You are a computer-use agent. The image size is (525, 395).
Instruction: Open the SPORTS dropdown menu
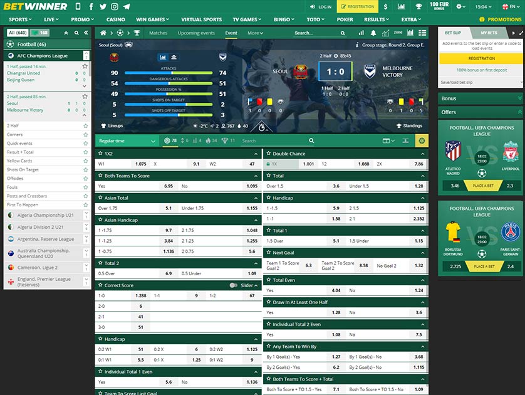[20, 19]
